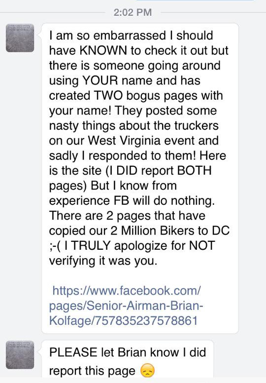Open the https://www.facebook.com/ link
The height and width of the screenshot is (383, 266).
pos(127,290)
